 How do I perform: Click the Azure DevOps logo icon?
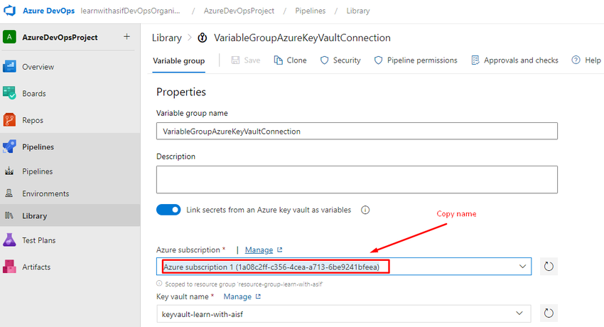[11, 11]
